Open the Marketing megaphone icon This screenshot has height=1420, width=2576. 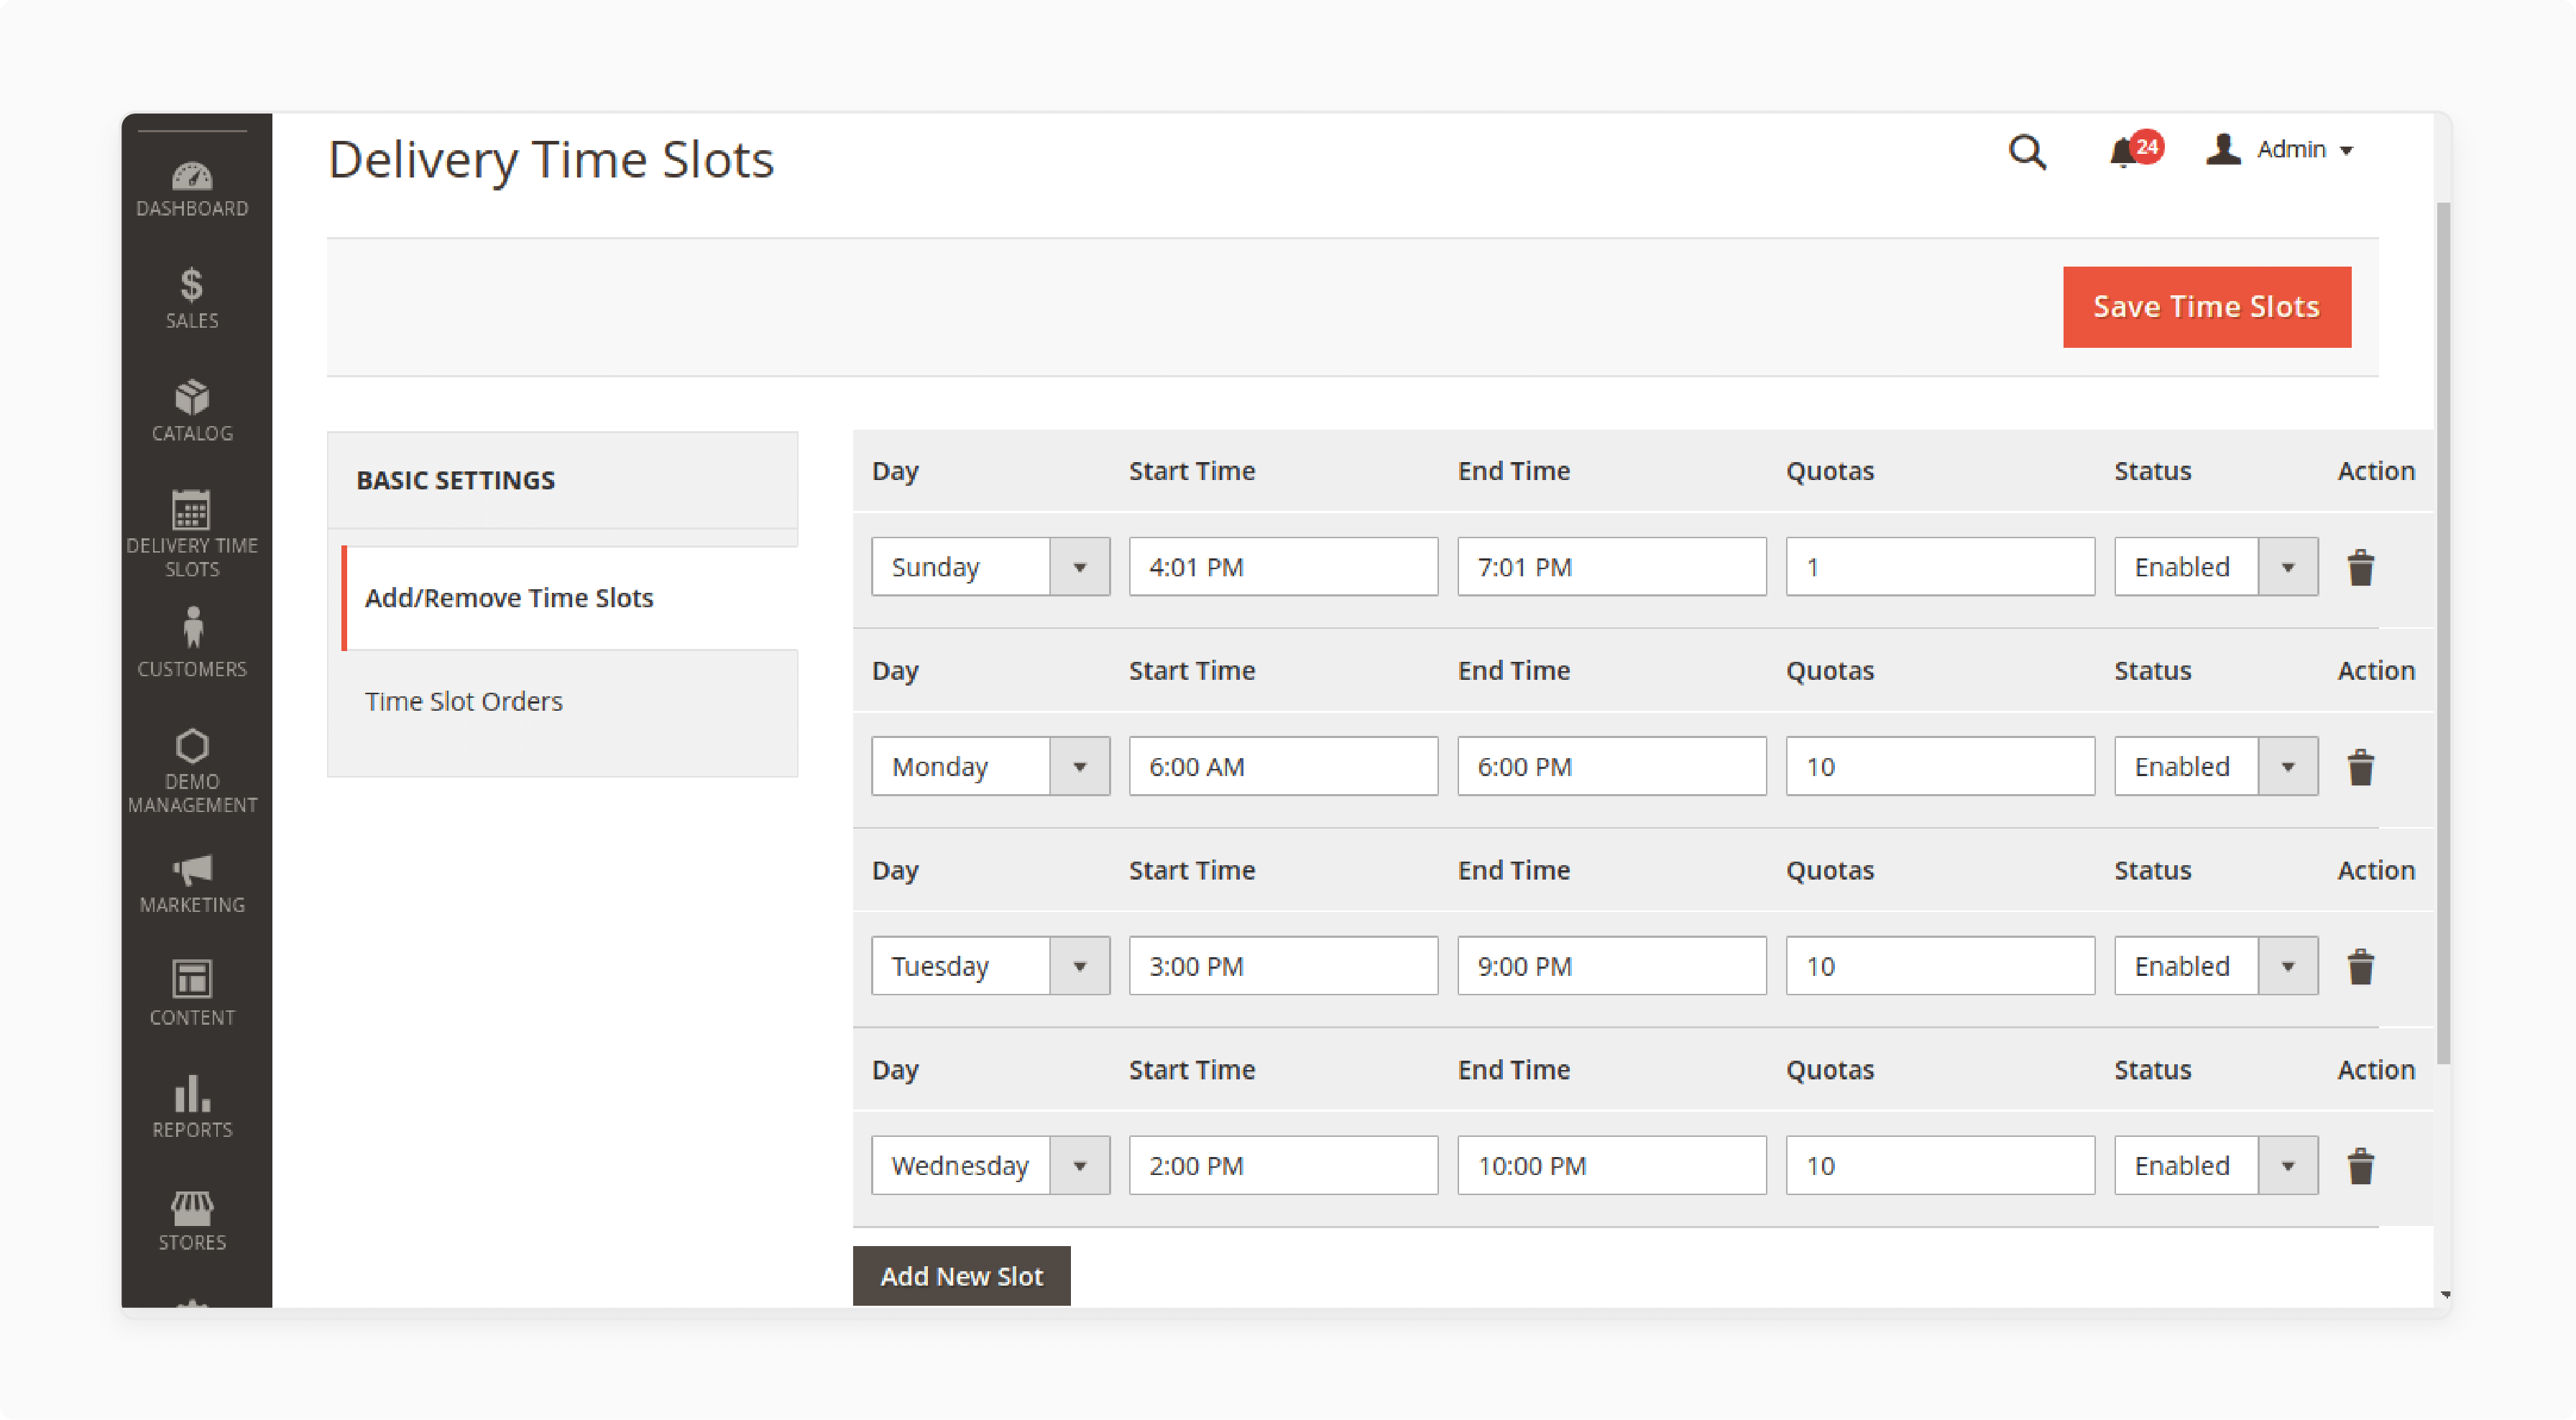click(x=192, y=870)
